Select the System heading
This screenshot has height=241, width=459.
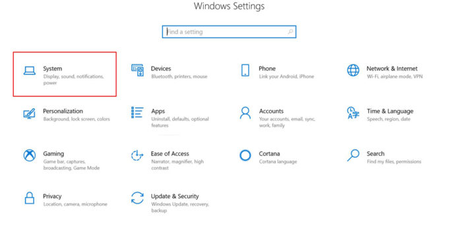click(x=53, y=68)
